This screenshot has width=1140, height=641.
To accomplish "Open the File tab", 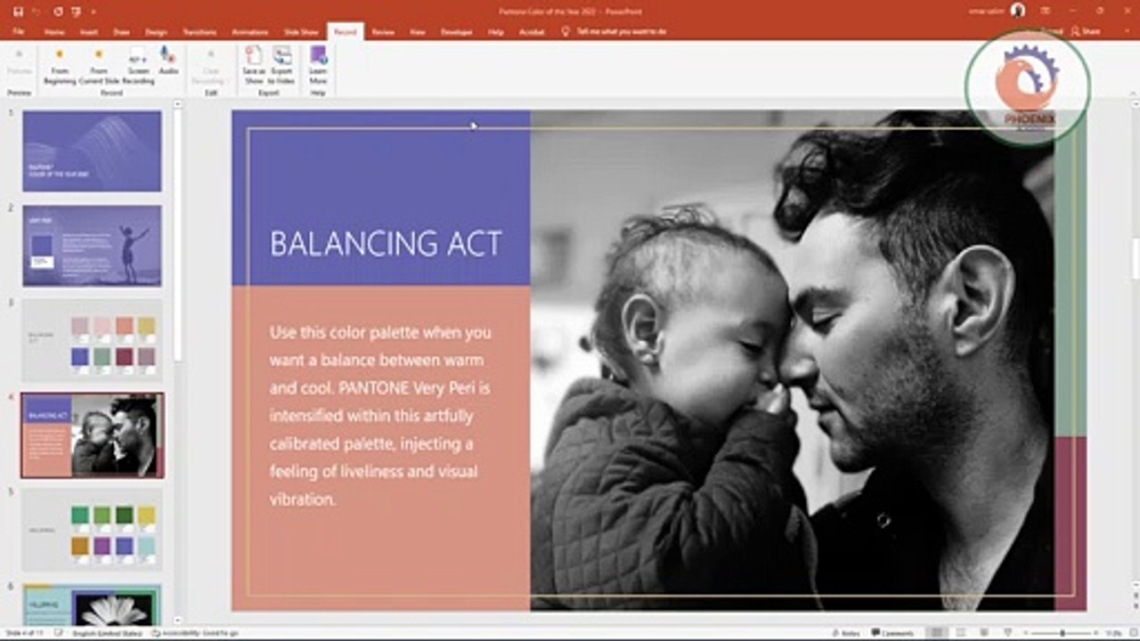I will [18, 32].
